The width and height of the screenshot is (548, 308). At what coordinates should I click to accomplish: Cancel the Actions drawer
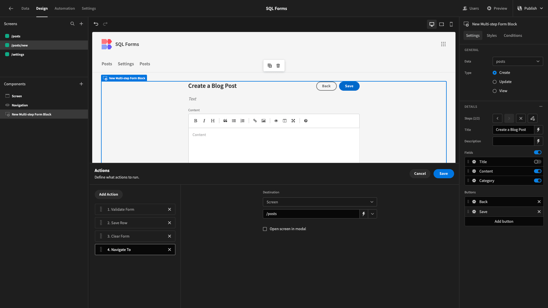(x=420, y=174)
